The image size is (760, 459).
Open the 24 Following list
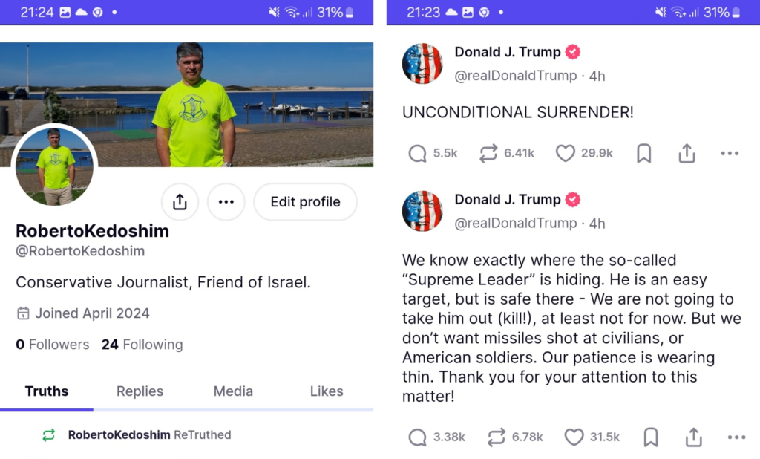(142, 345)
